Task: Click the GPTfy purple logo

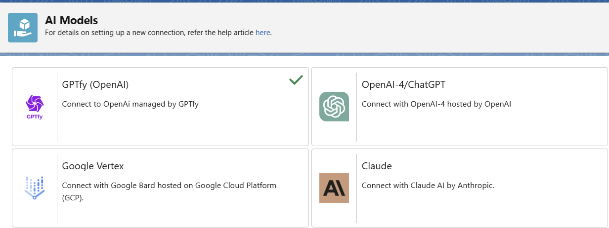Action: tap(35, 108)
